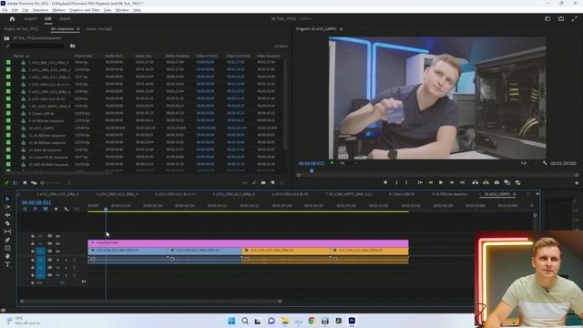The height and width of the screenshot is (328, 583).
Task: Select the Selection tool in the toolbar
Action: (7, 199)
